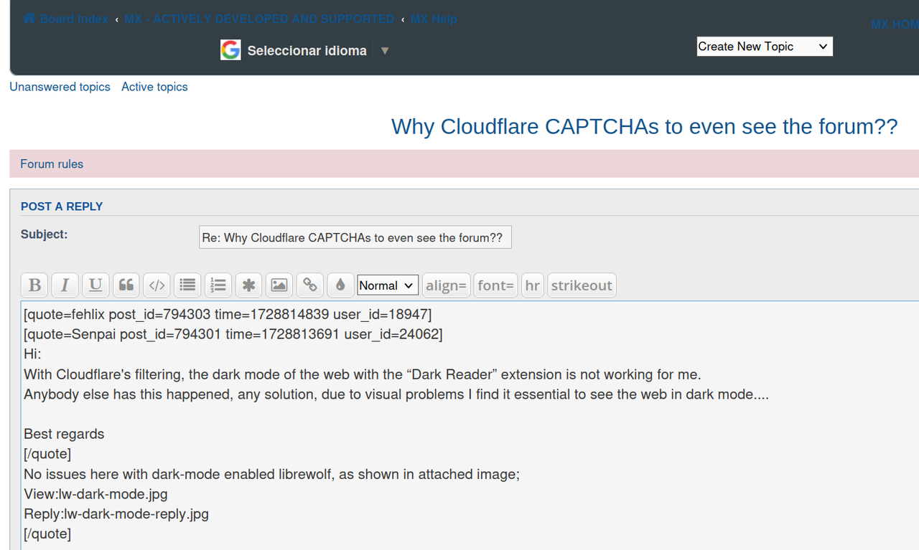
Task: Expand Seleccionar idioma language selector arrow
Action: pyautogui.click(x=385, y=51)
